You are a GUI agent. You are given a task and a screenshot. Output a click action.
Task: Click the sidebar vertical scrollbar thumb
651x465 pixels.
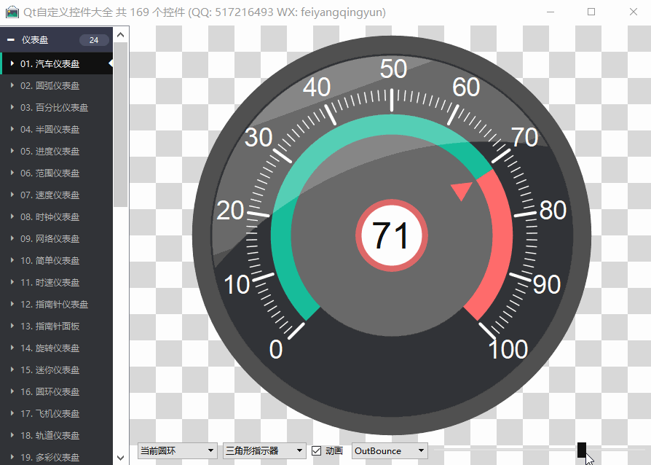[121, 125]
